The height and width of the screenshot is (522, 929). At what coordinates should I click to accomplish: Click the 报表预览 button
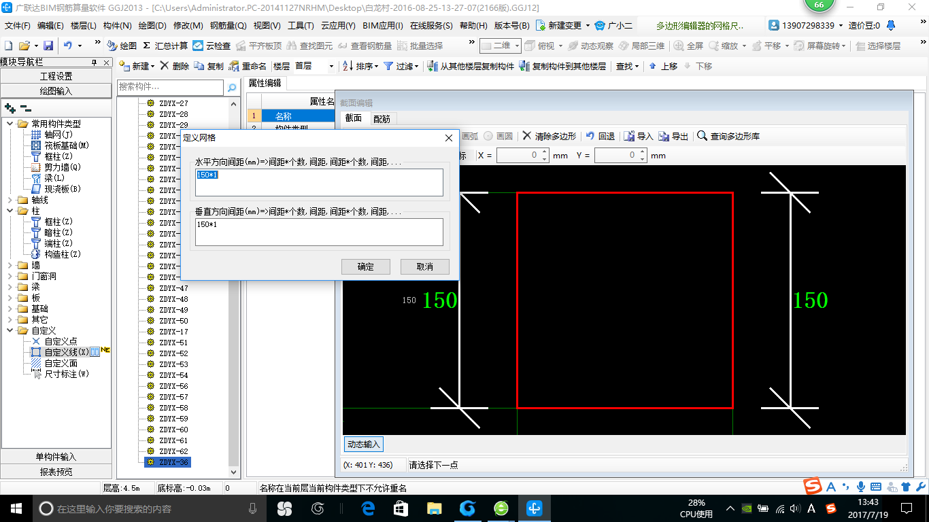tap(56, 472)
